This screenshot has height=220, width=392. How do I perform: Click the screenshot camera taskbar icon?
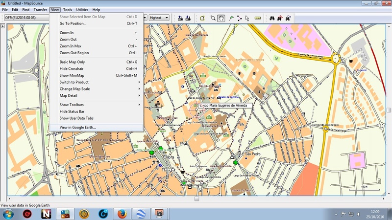(159, 214)
